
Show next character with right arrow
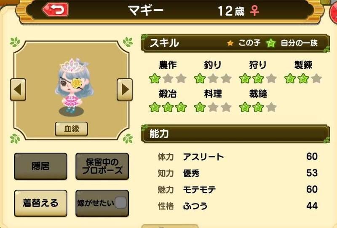[125, 89]
